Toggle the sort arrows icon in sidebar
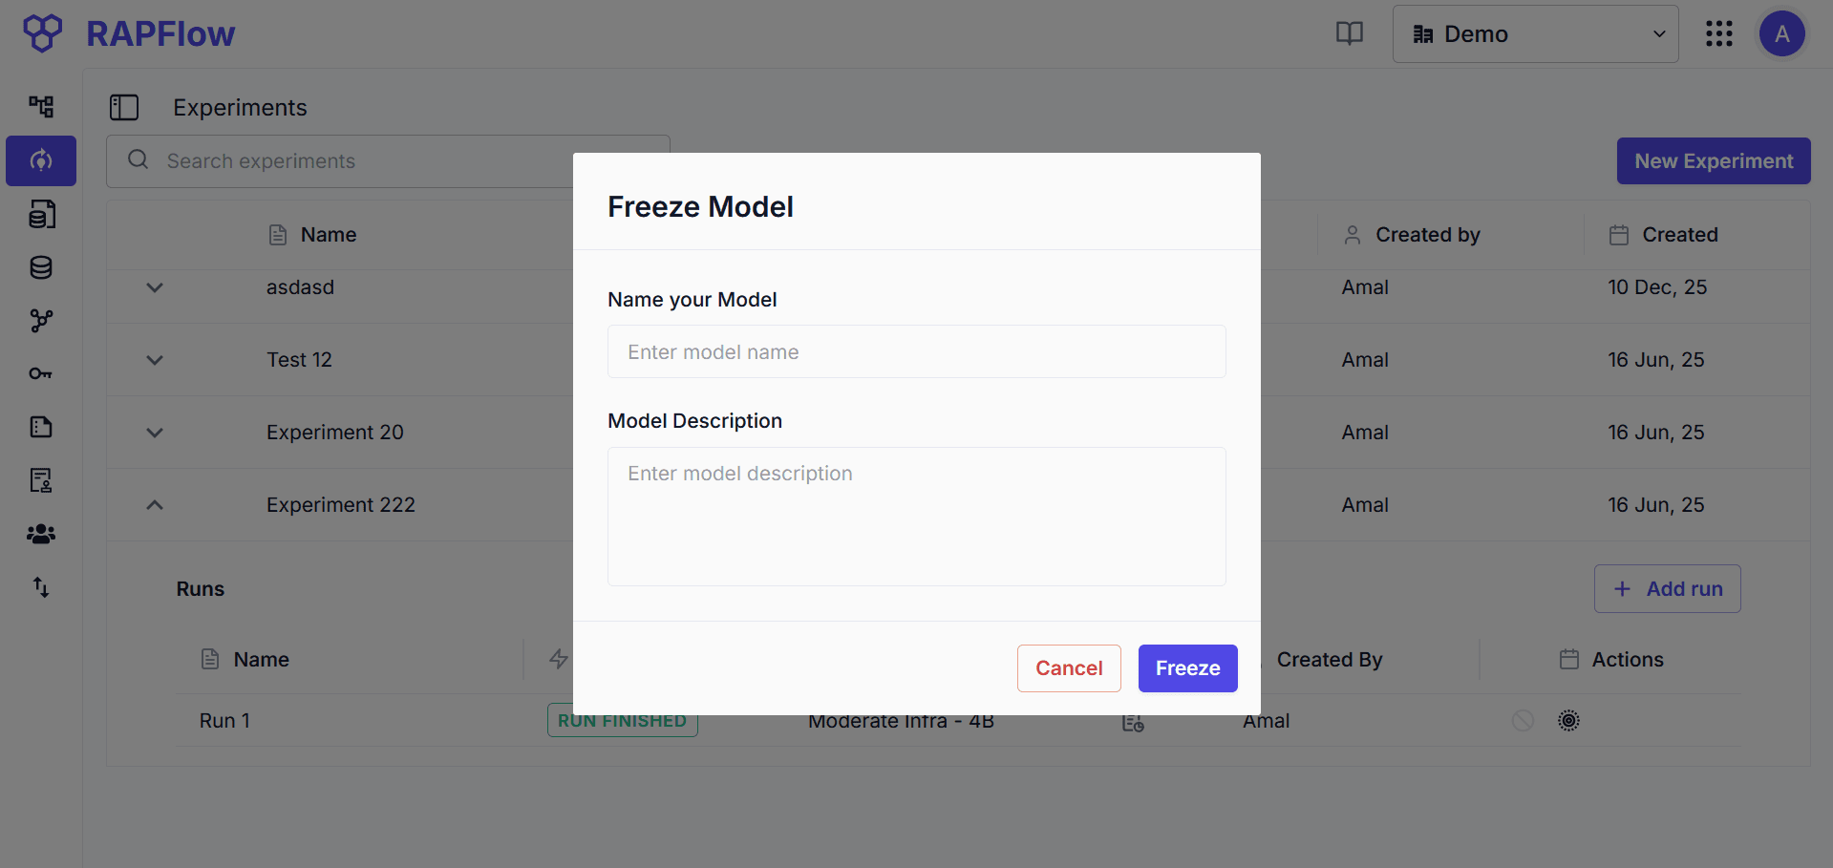 point(41,587)
